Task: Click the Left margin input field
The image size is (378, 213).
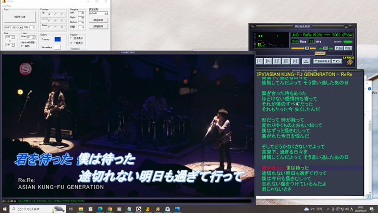Action: click(x=81, y=13)
